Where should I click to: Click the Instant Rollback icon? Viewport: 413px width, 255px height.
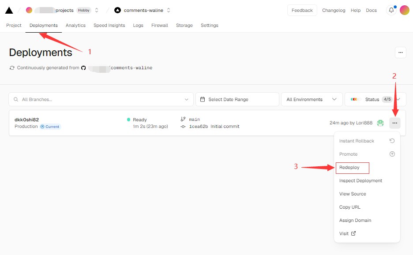(392, 141)
